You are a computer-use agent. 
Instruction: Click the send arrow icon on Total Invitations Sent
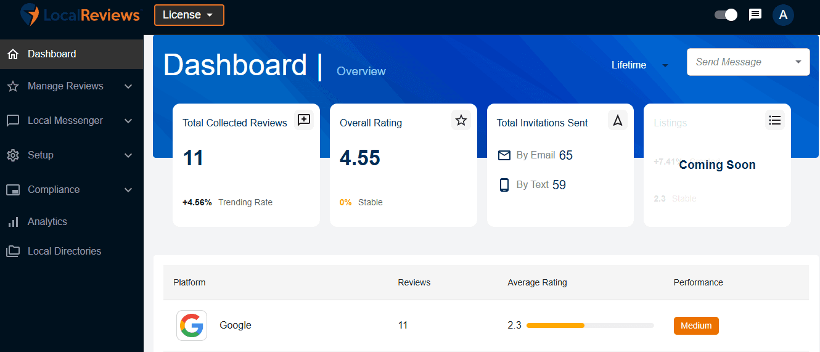(x=618, y=120)
